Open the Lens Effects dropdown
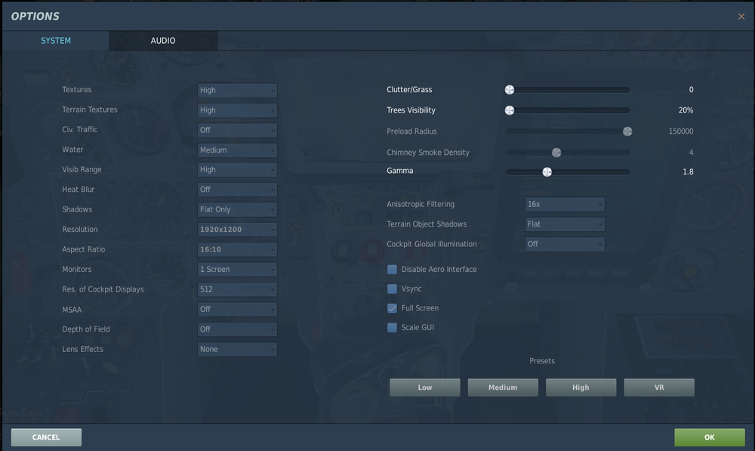 coord(236,349)
